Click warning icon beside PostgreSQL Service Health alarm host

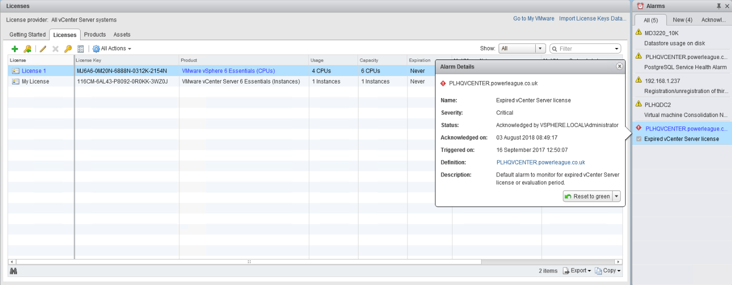[638, 56]
